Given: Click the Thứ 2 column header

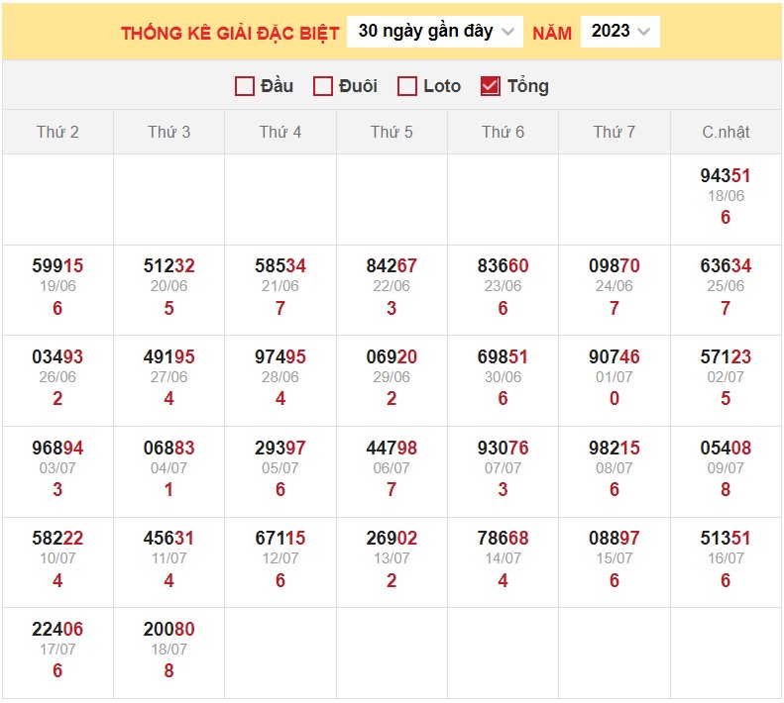Looking at the screenshot, I should point(57,132).
